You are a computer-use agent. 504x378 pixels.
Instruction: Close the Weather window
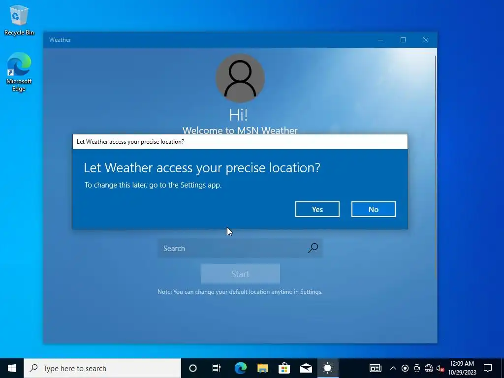coord(426,40)
